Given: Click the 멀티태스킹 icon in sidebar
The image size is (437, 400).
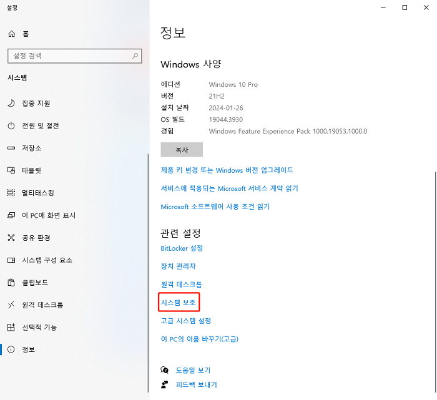Looking at the screenshot, I should 11,192.
